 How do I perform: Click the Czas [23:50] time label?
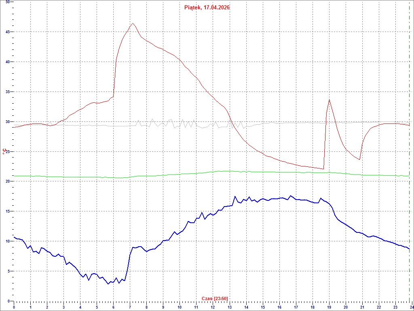tap(215, 298)
